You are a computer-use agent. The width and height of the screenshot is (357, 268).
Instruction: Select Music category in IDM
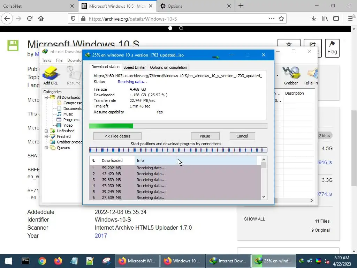(68, 114)
